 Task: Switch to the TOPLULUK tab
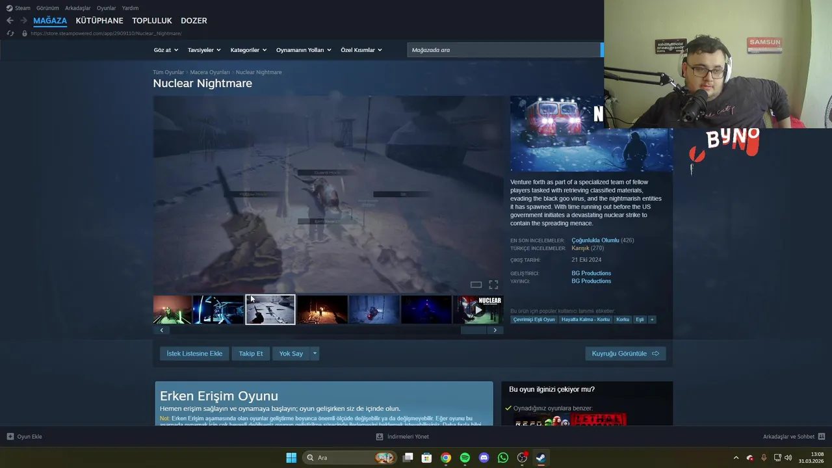pos(152,21)
